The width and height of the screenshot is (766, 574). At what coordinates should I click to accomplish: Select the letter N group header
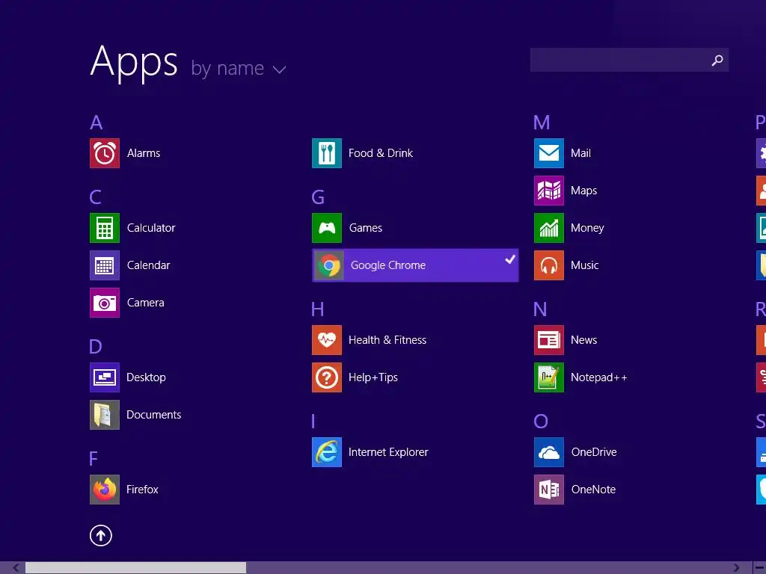tap(540, 309)
